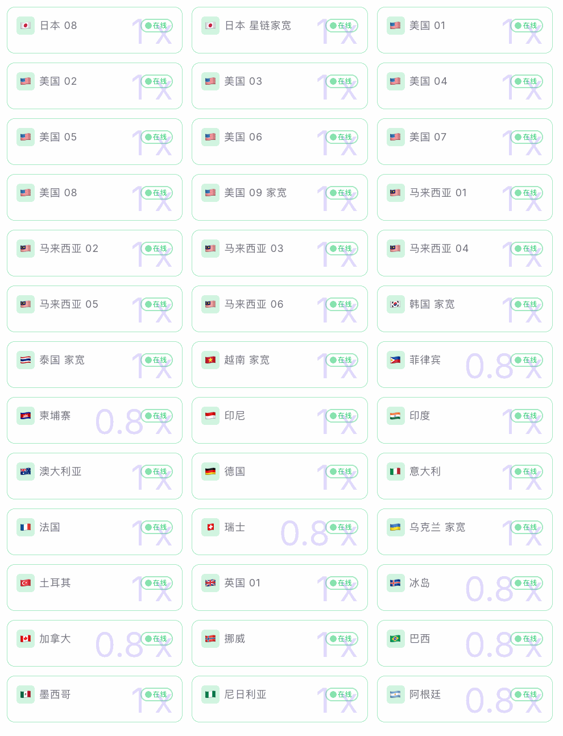
Task: Click the Switzerland flag icon beside 瑞士
Action: click(x=210, y=527)
